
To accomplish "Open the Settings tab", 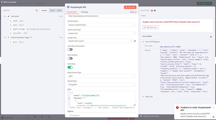I will pos(85,12).
